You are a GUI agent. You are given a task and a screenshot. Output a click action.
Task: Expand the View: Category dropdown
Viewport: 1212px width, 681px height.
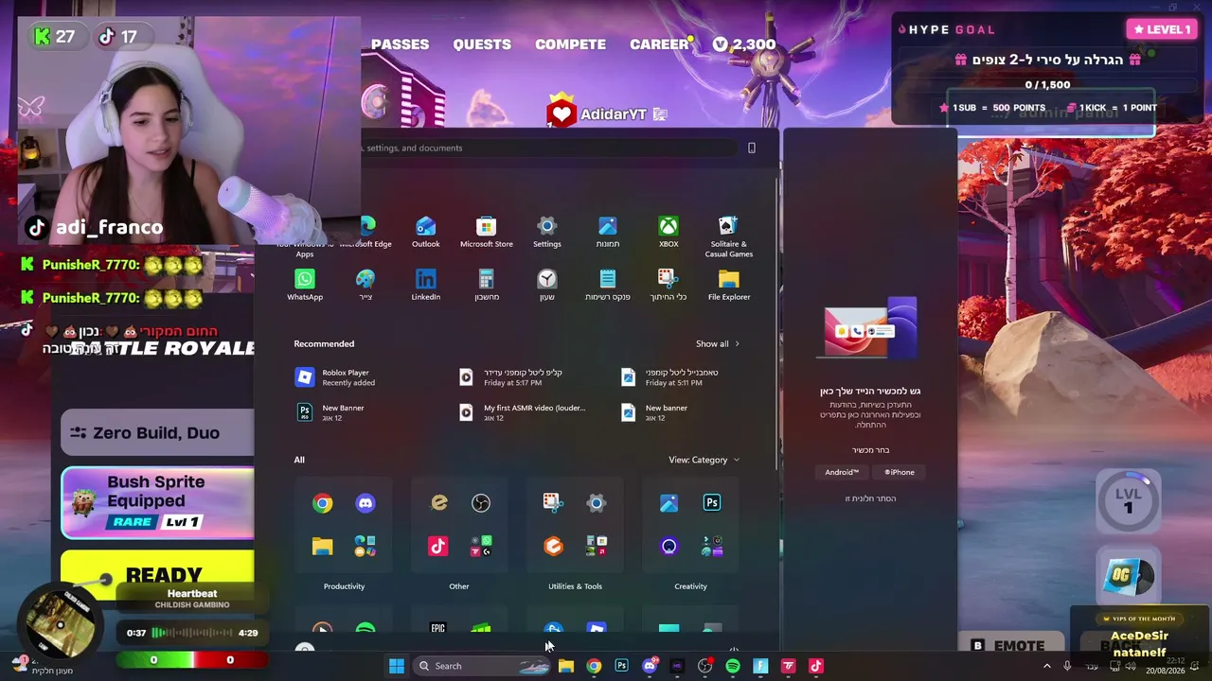[x=704, y=460]
